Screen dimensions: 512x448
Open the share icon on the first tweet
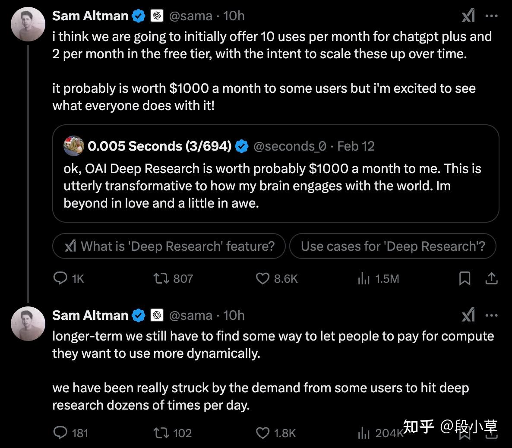[492, 279]
